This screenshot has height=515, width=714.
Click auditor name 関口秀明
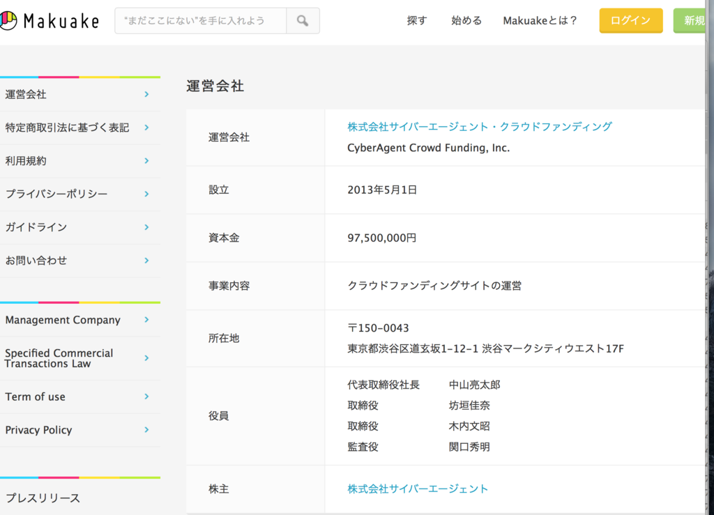pyautogui.click(x=469, y=447)
